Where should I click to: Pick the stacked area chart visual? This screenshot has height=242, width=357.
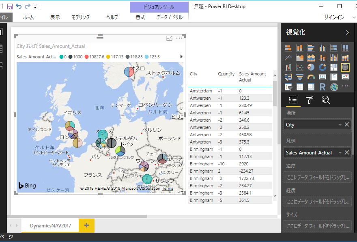click(x=311, y=58)
